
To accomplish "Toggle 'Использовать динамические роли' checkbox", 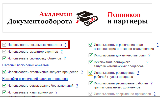I will point(91,55).
